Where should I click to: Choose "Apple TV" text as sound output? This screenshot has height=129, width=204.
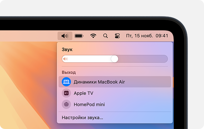tap(83, 93)
